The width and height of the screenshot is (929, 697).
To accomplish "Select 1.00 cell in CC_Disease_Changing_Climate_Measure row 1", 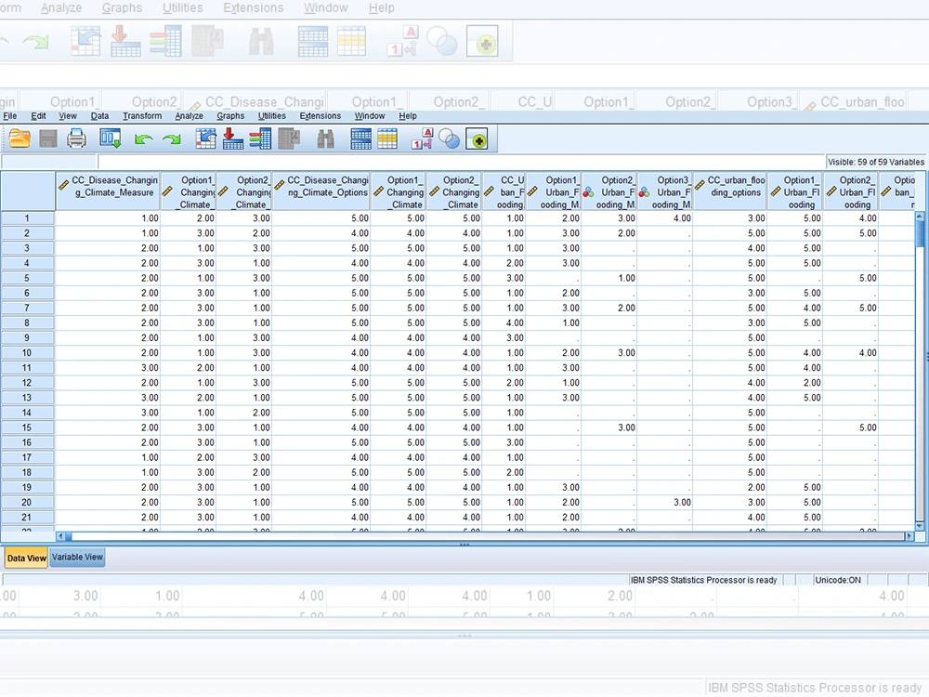I will tap(108, 218).
